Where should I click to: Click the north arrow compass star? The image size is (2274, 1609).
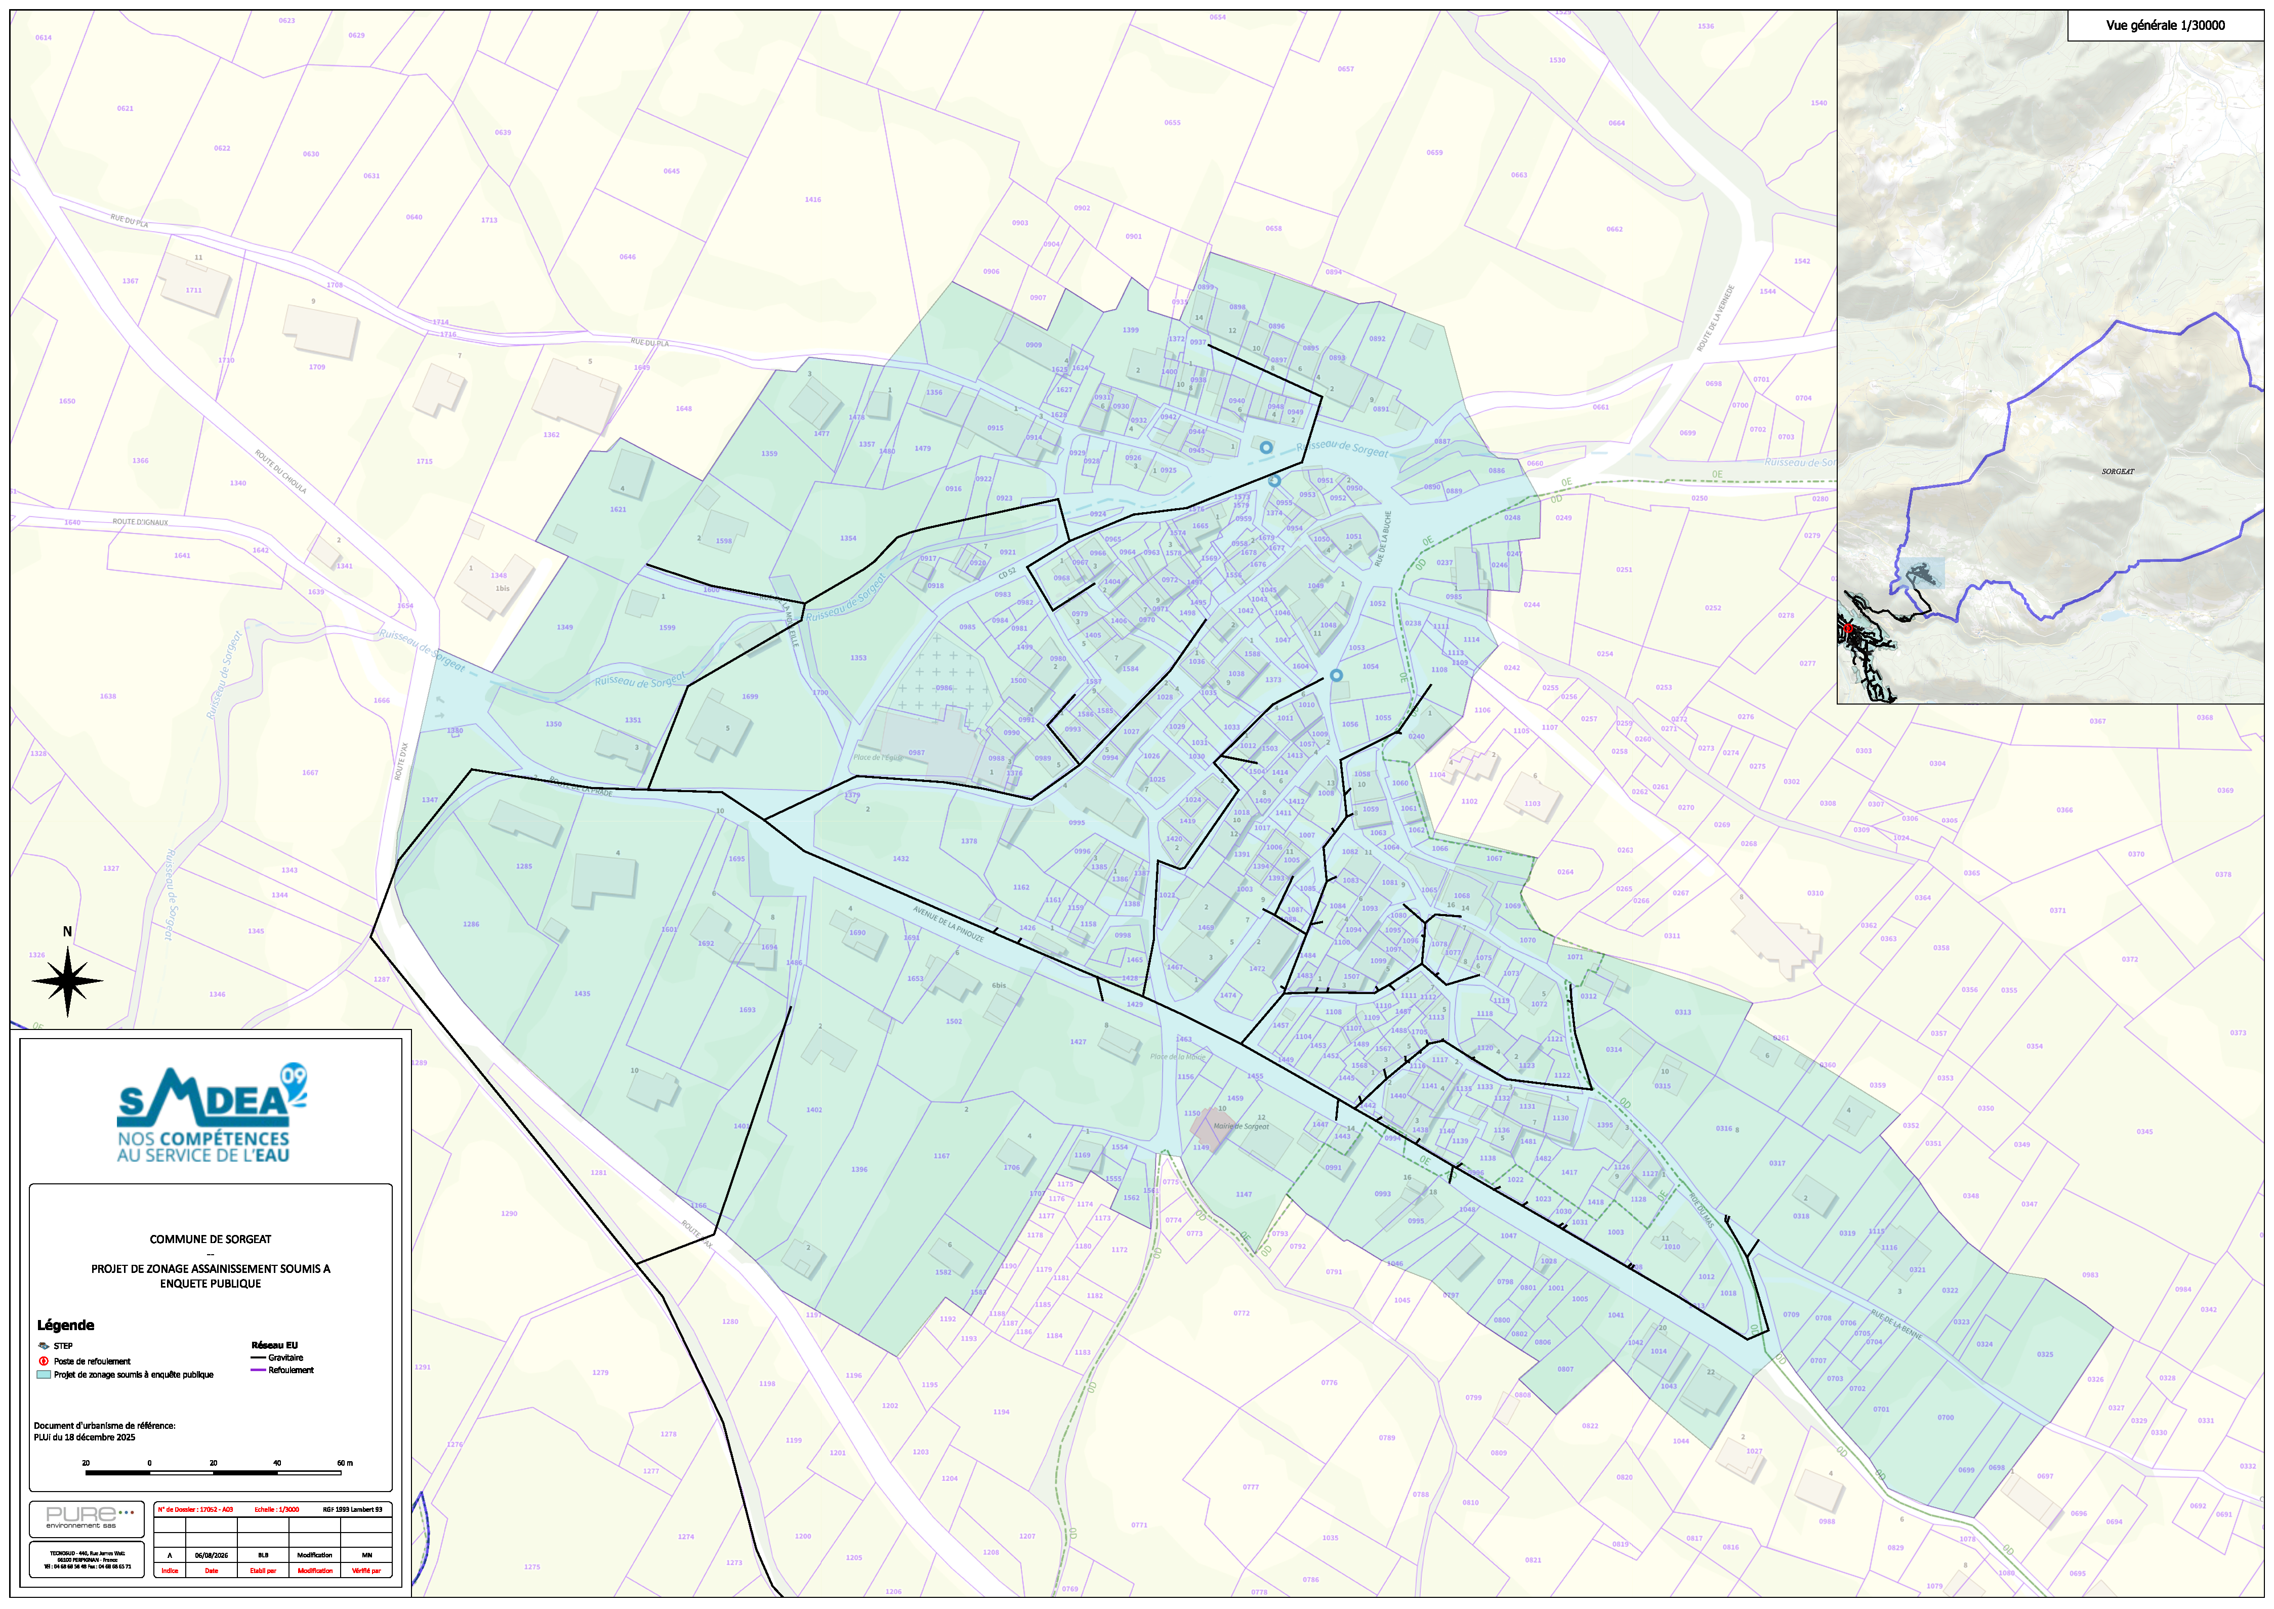[x=67, y=982]
